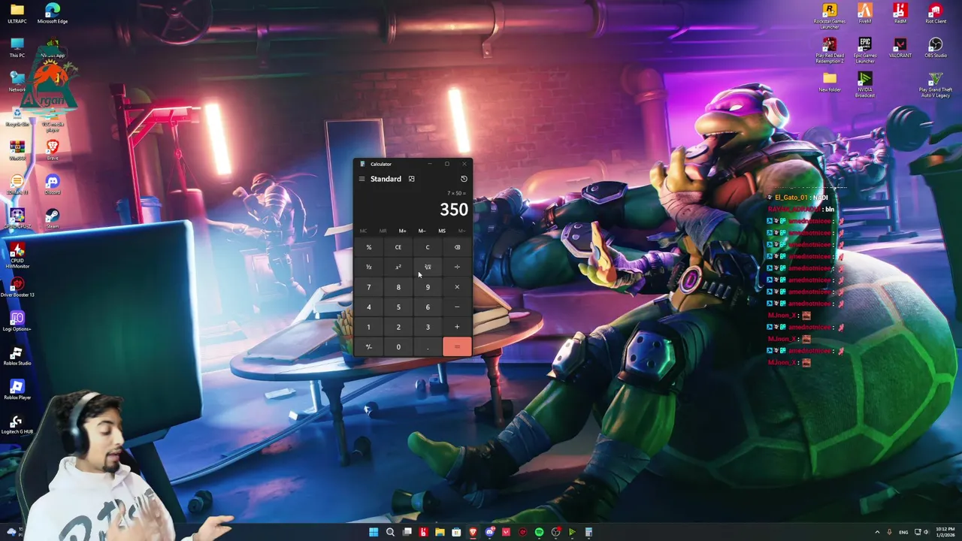Click the reciprocal 1/x key
962x541 pixels.
click(x=368, y=267)
